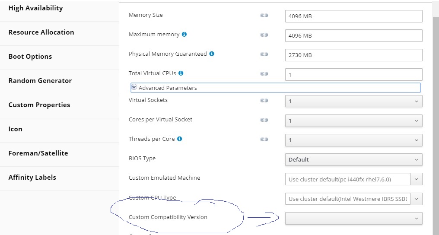439x235 pixels.
Task: Click the Total Virtual CPUs input field
Action: click(x=353, y=75)
